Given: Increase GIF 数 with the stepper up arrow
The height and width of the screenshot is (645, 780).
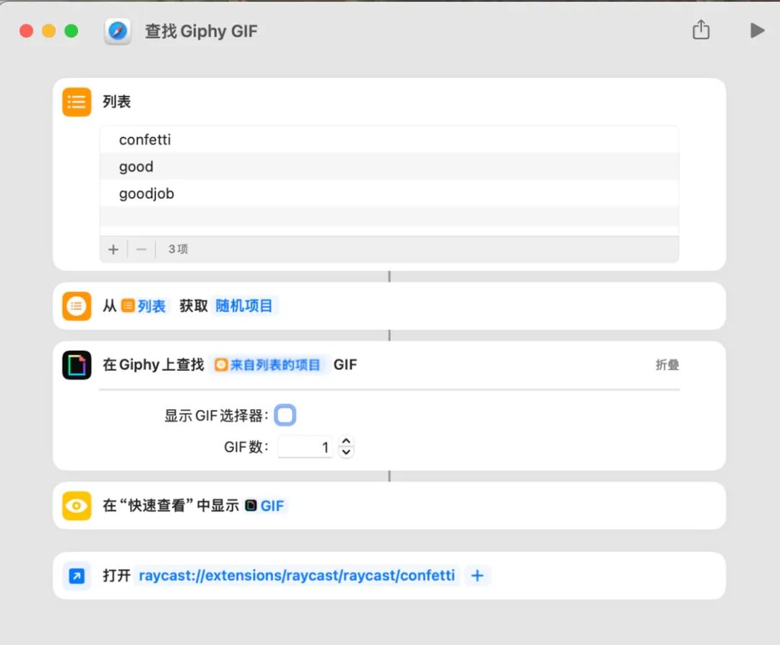Looking at the screenshot, I should tap(346, 442).
